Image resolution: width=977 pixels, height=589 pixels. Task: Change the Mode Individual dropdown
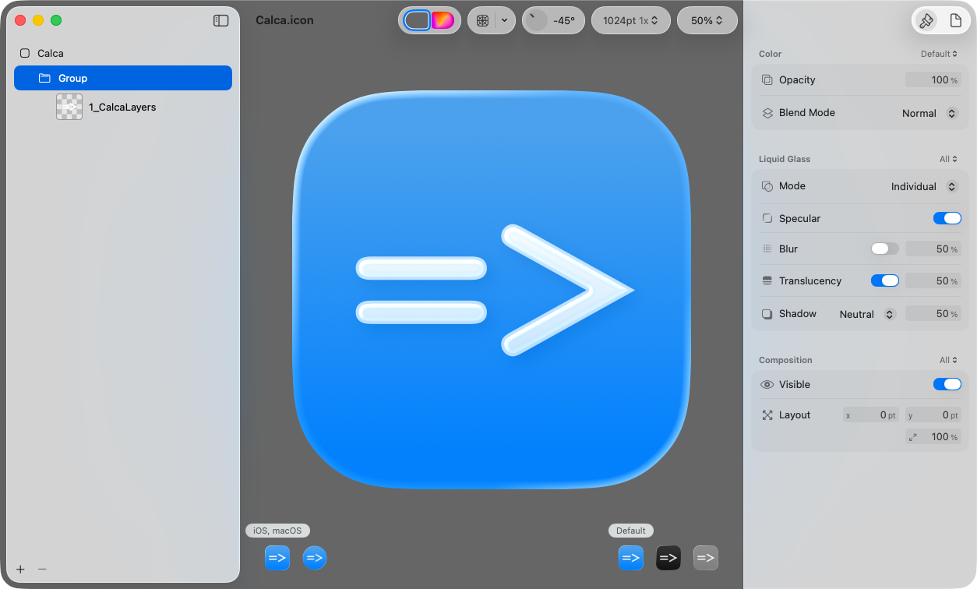tap(924, 186)
